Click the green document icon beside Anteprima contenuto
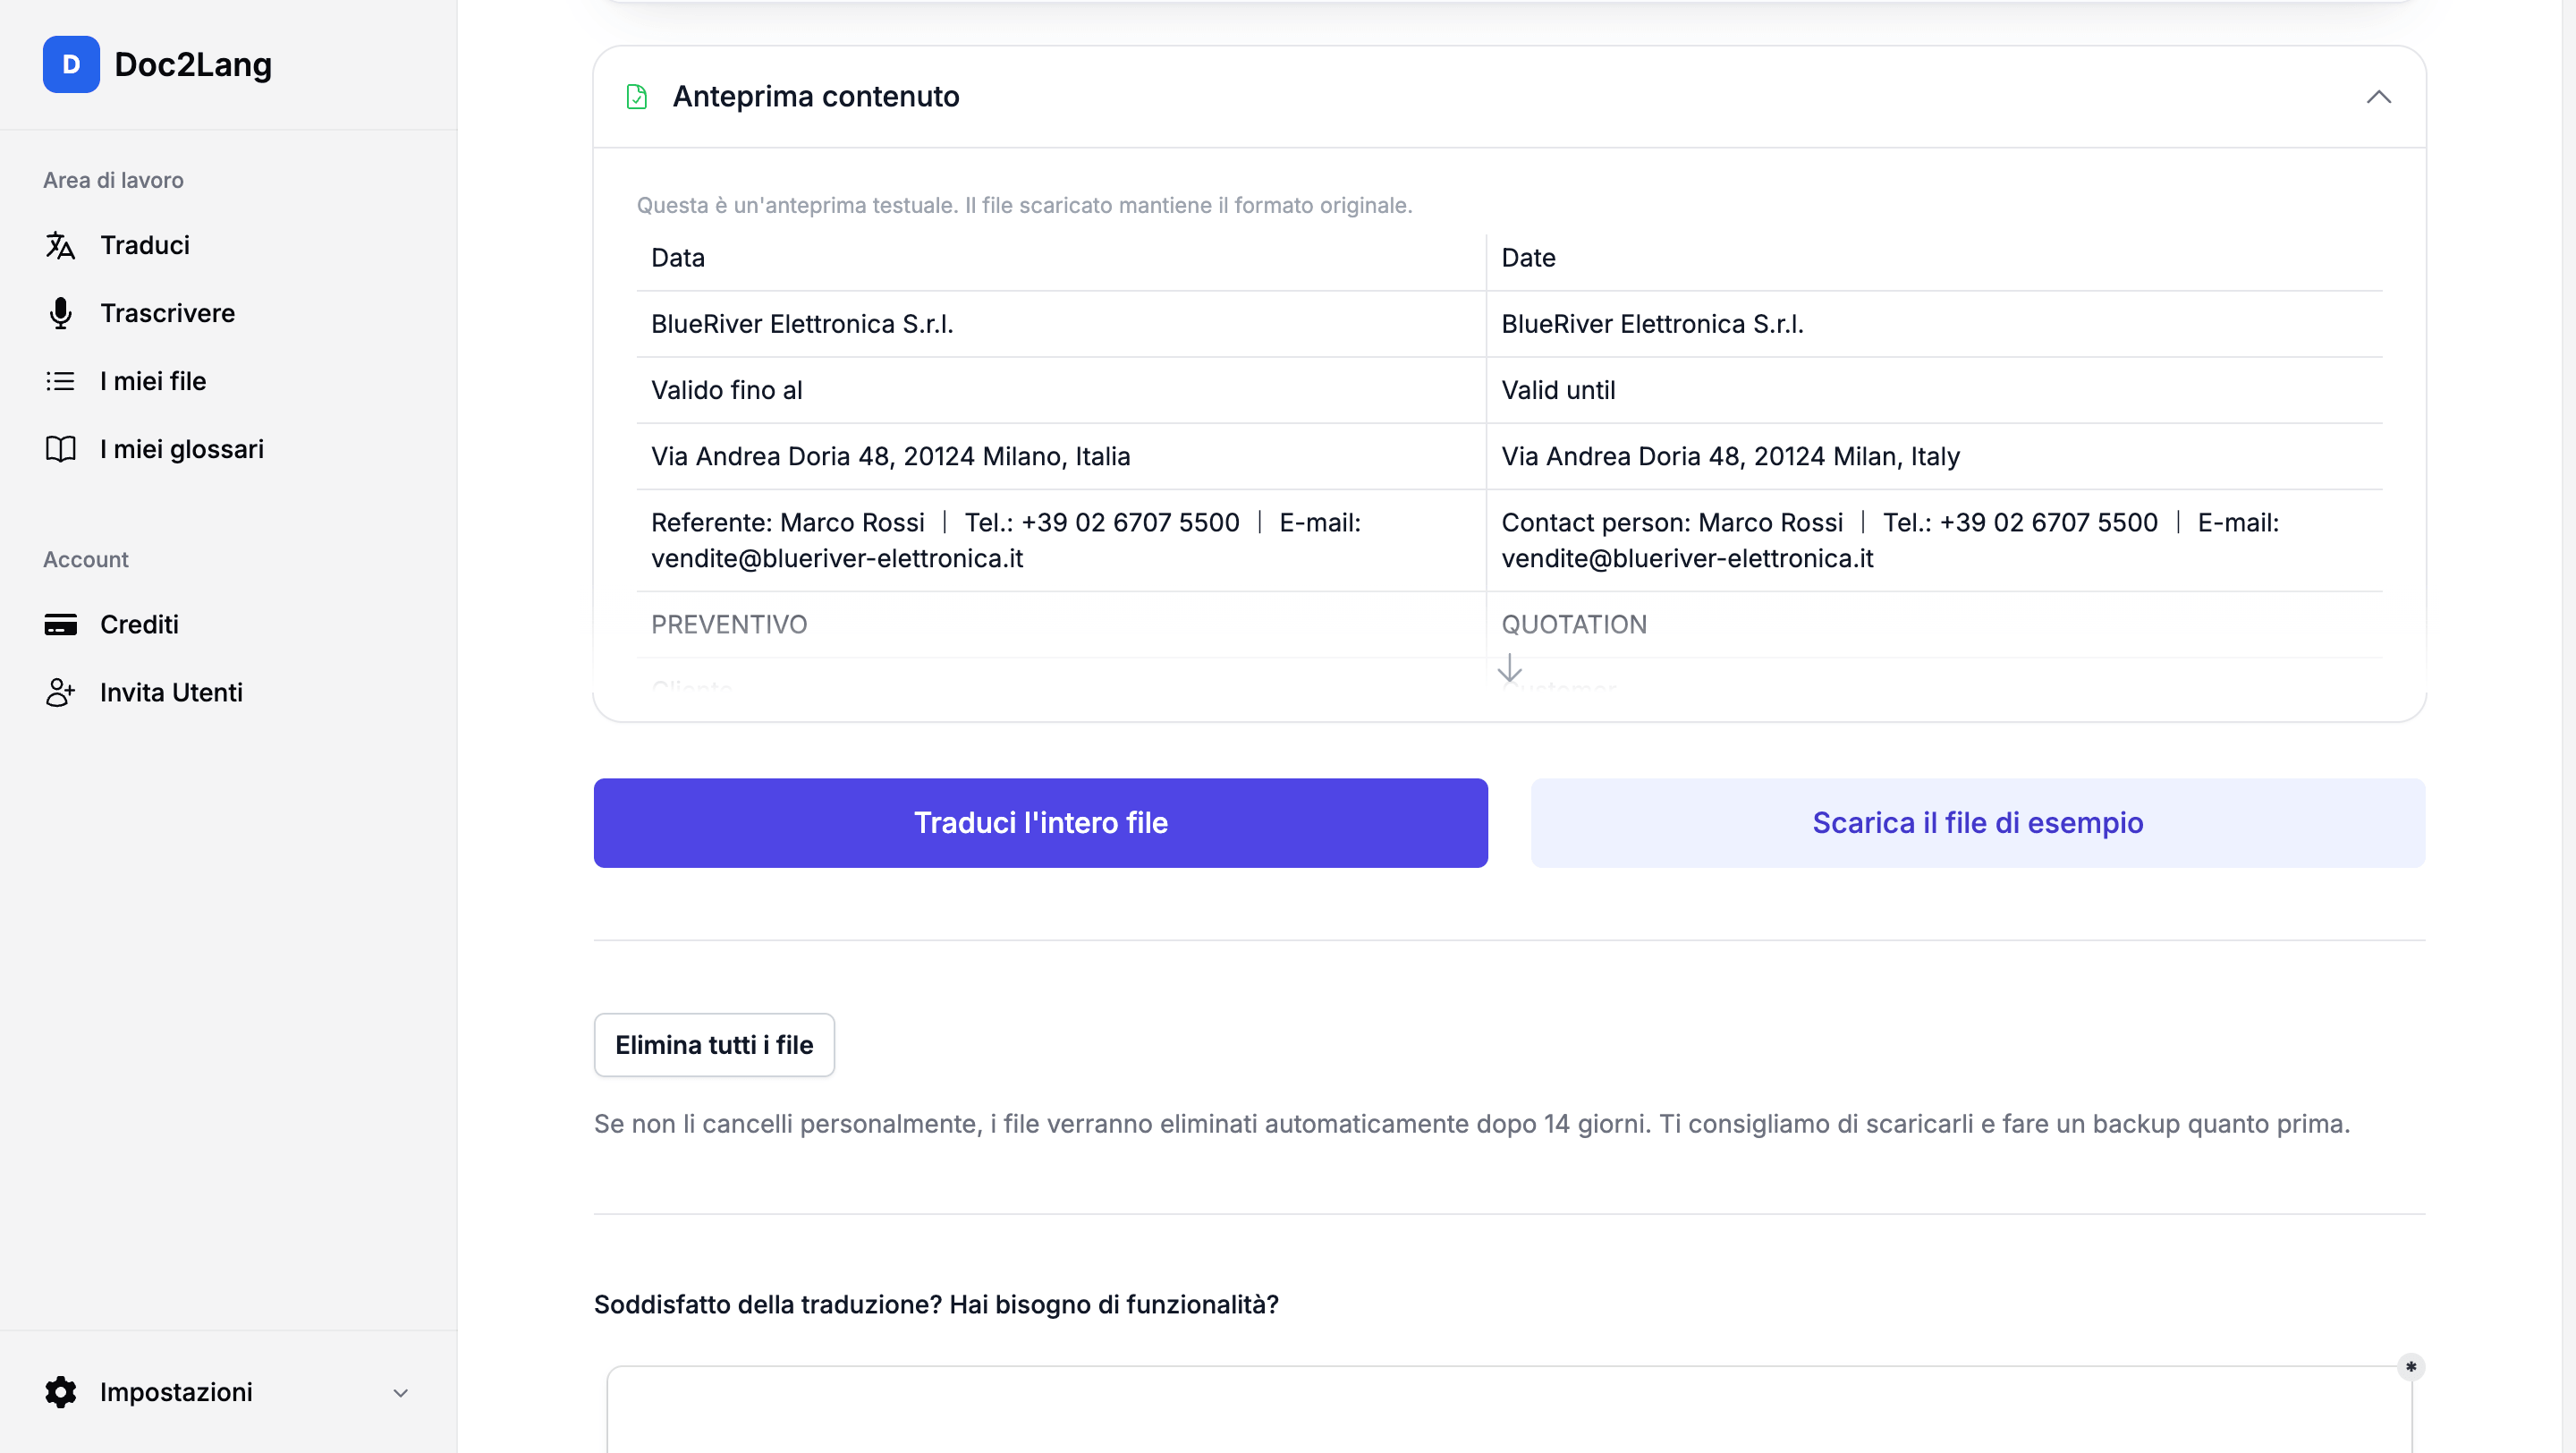The width and height of the screenshot is (2576, 1453). coord(637,97)
